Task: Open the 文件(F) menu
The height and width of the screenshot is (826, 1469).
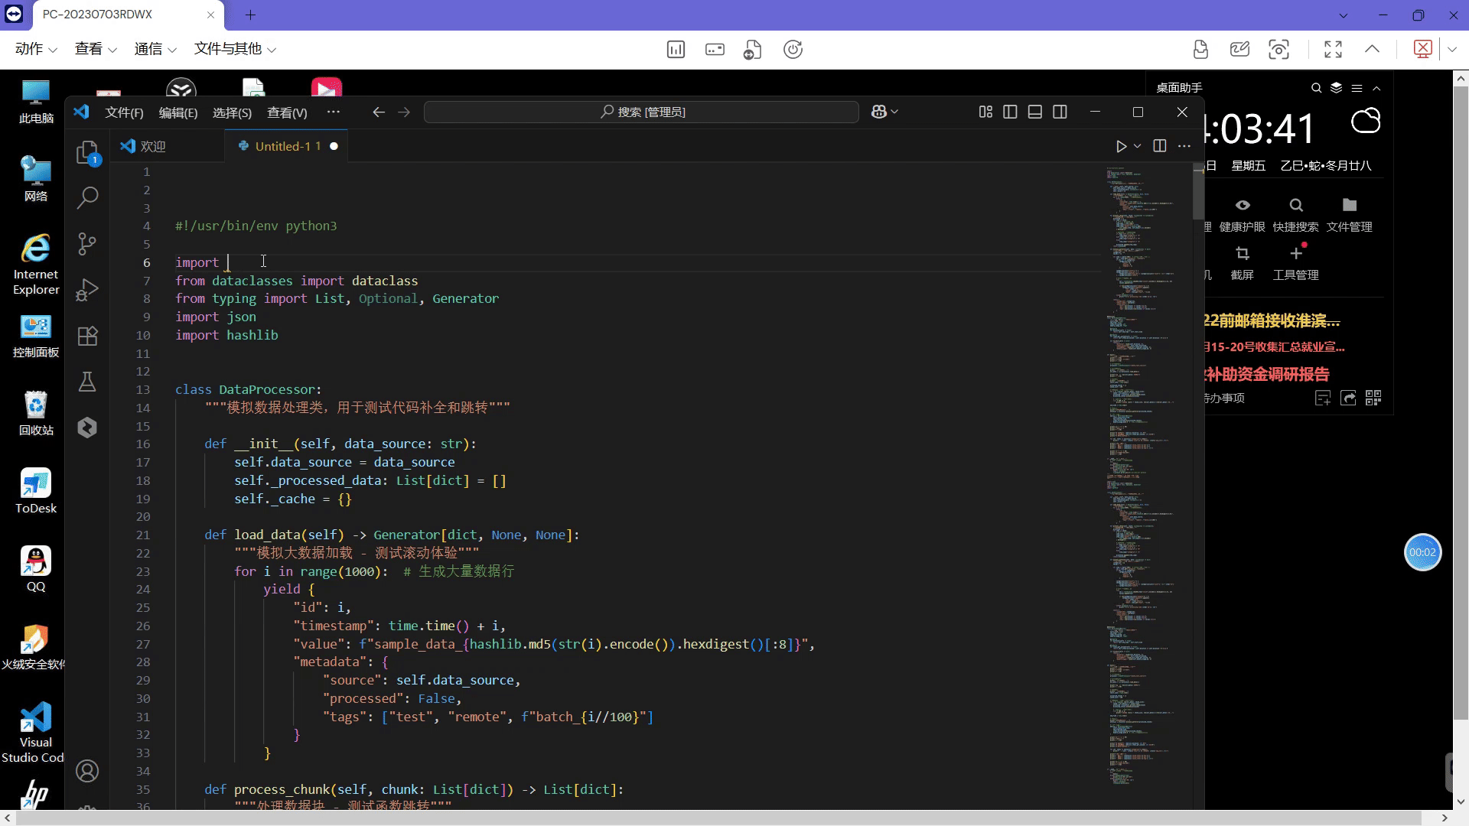Action: pos(124,112)
